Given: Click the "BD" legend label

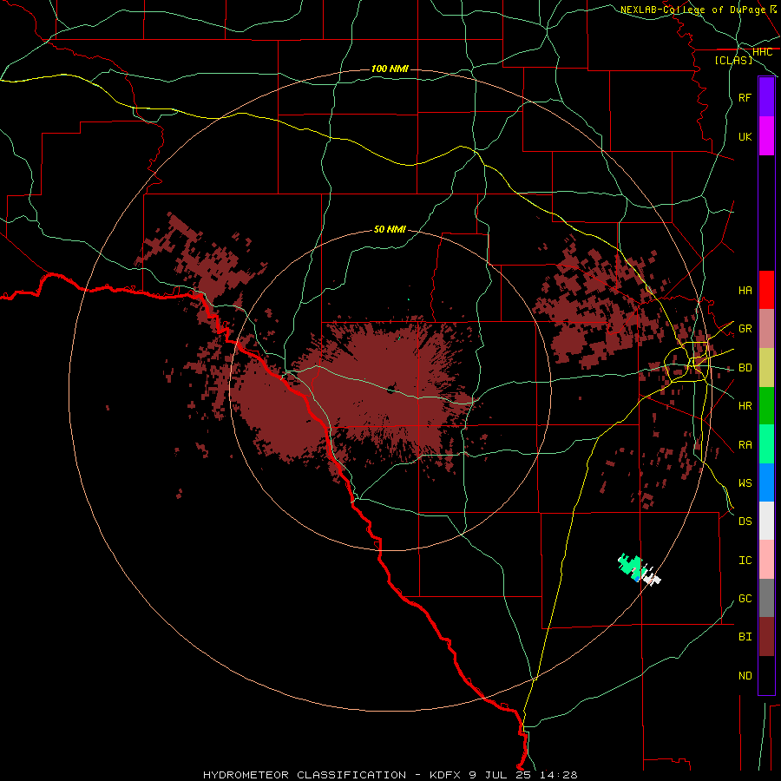Looking at the screenshot, I should click(x=745, y=368).
